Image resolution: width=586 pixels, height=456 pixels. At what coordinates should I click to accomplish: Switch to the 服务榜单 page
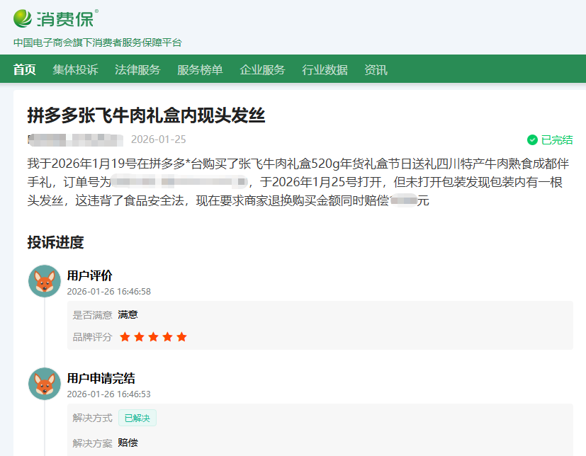[x=200, y=69]
